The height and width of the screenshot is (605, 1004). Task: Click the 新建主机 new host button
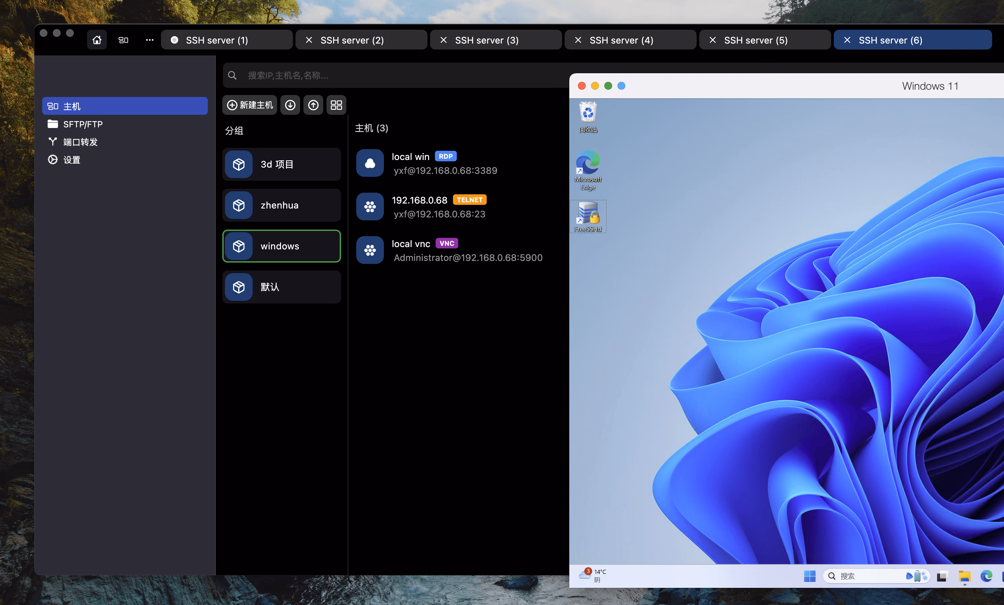(x=249, y=105)
